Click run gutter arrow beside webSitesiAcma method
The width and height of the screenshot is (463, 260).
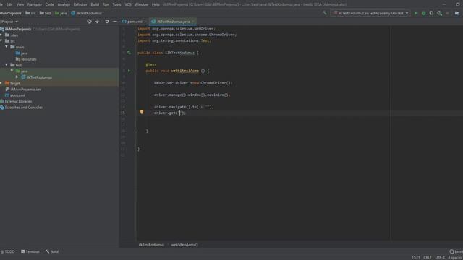(x=129, y=71)
